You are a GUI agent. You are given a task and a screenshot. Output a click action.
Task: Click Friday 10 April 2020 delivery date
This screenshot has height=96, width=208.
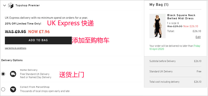[175, 47]
